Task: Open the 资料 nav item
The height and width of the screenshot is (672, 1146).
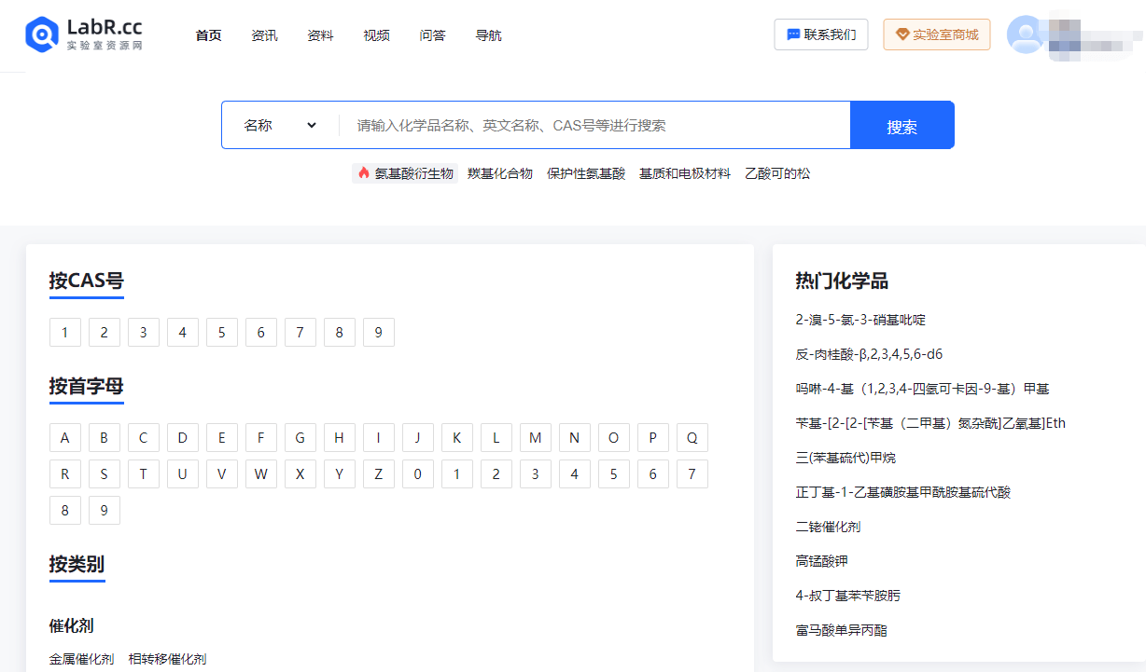Action: [321, 35]
